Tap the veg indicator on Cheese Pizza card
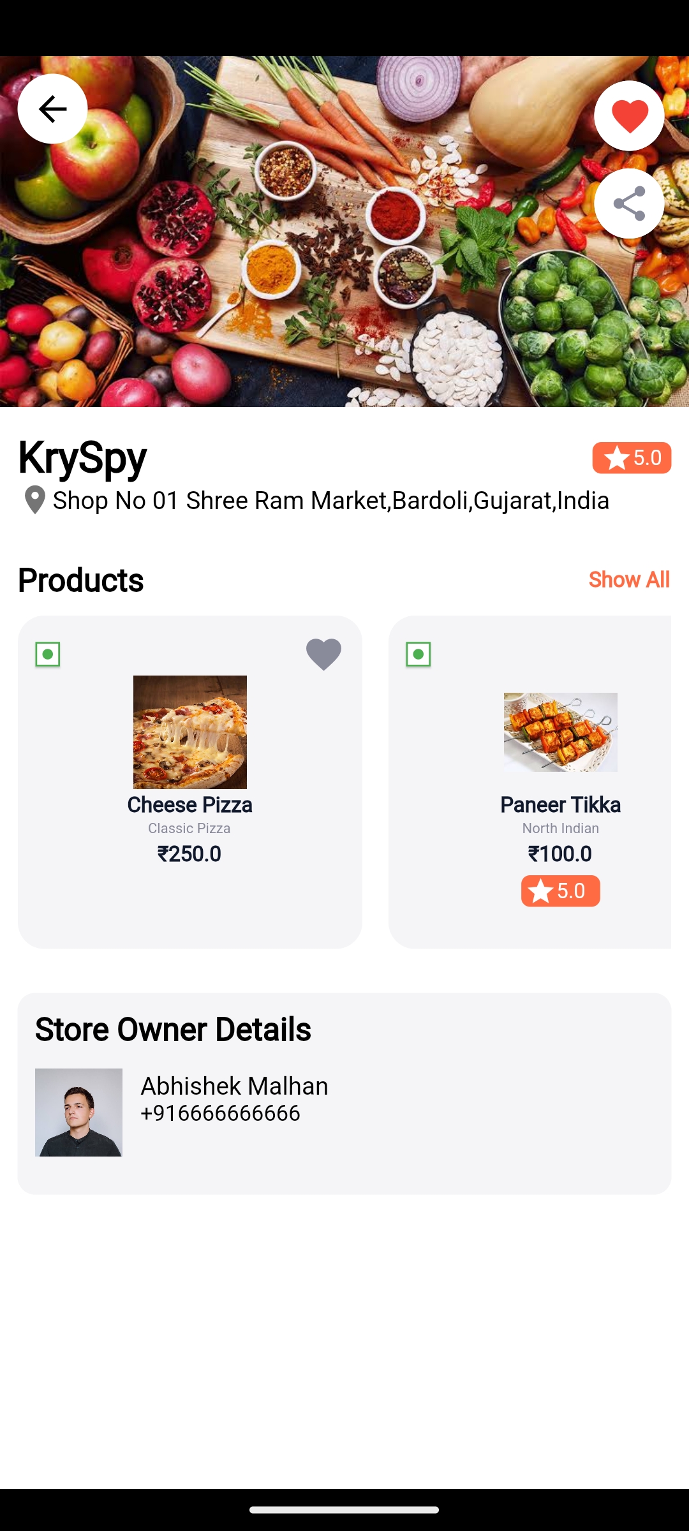The image size is (689, 1531). [48, 654]
